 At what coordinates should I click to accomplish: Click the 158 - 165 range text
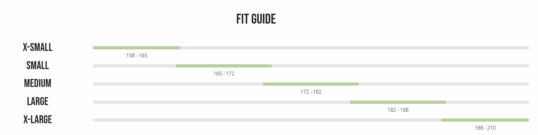coord(137,55)
